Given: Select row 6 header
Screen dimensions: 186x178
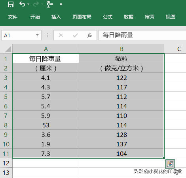Looking at the screenshot, I should 6,106.
